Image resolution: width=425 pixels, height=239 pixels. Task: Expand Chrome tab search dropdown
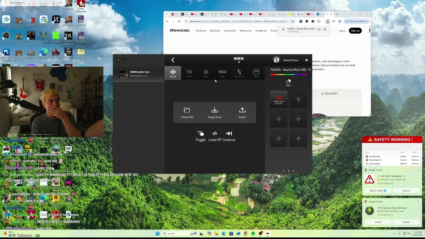[x=167, y=14]
